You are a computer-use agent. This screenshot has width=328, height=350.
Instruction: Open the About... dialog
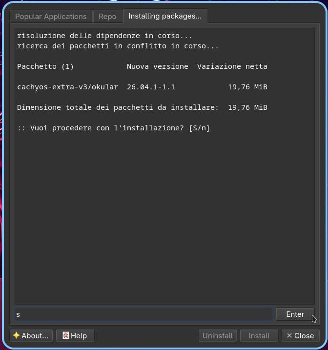(x=31, y=335)
